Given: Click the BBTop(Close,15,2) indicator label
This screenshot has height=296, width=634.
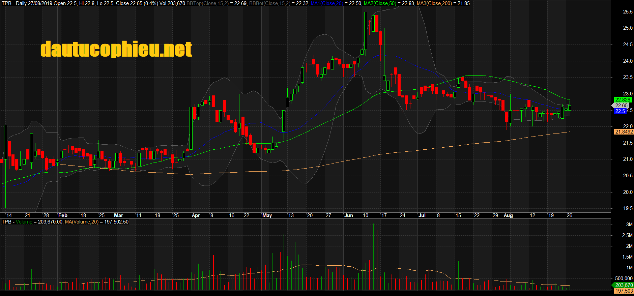Looking at the screenshot, I should tap(207, 3).
